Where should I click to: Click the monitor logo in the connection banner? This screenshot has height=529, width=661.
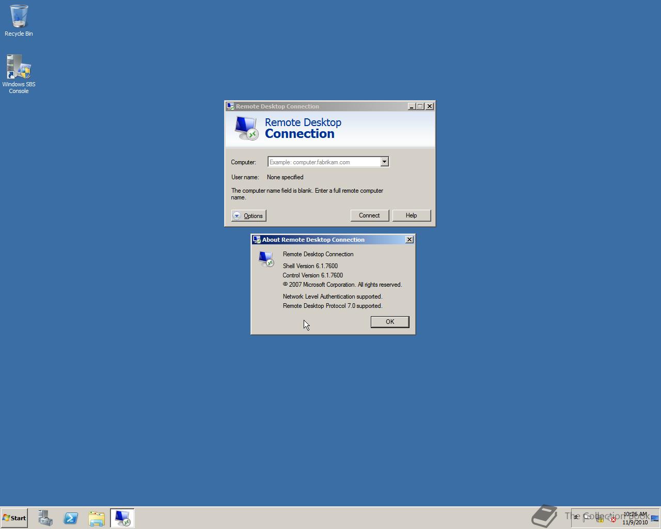click(x=246, y=128)
